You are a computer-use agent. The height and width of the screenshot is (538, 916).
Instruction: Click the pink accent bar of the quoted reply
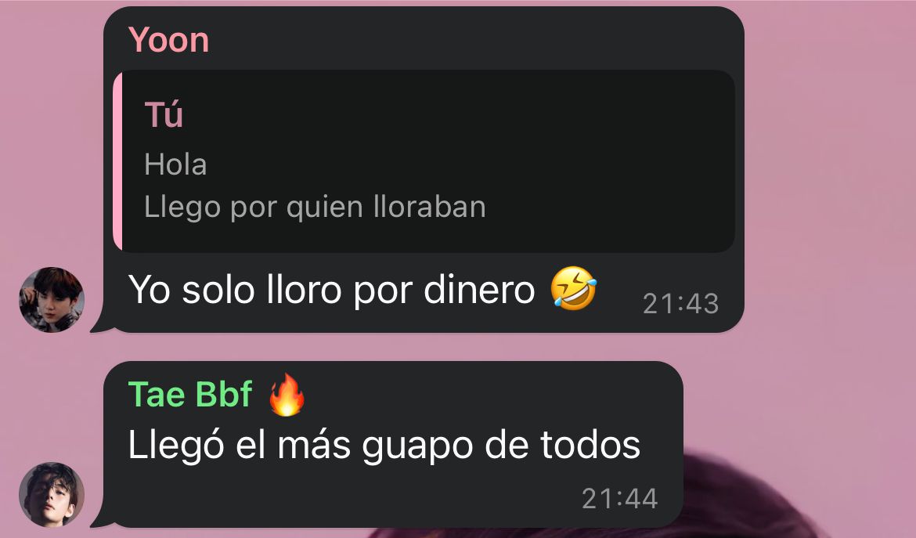[117, 161]
